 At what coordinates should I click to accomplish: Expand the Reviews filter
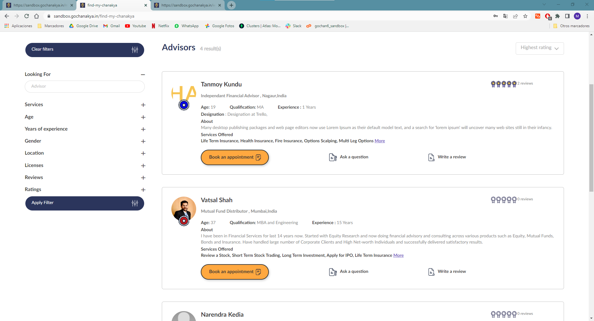(x=143, y=178)
